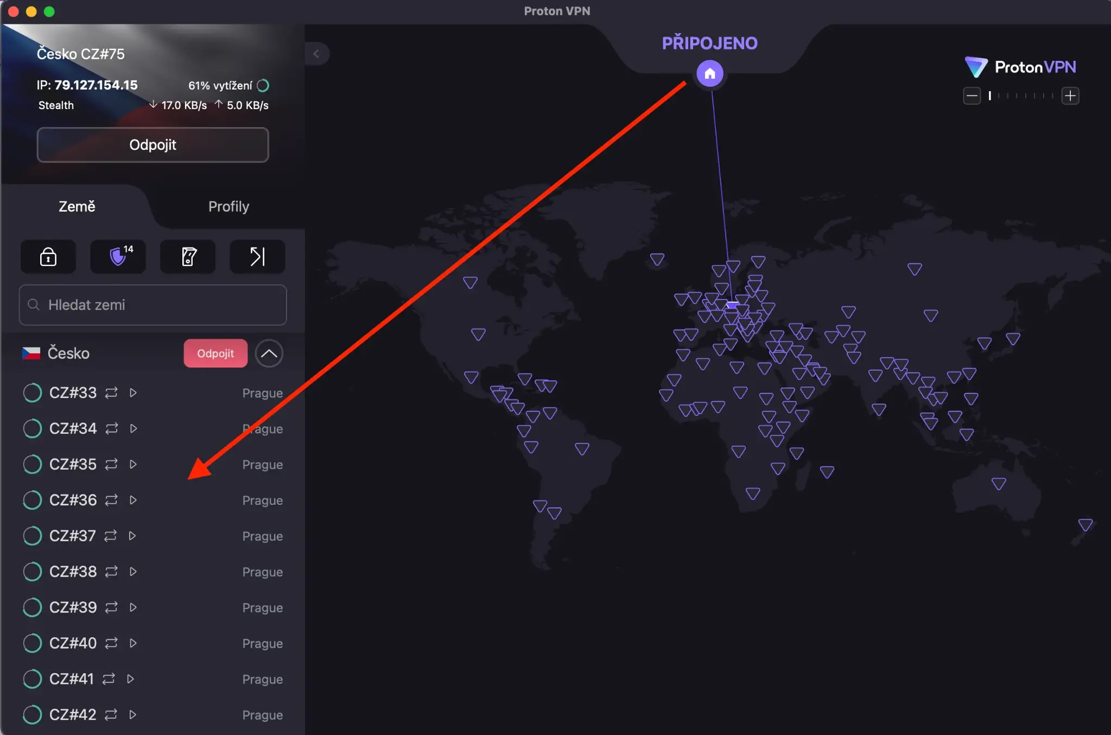
Task: Click the home location marker
Action: (709, 74)
